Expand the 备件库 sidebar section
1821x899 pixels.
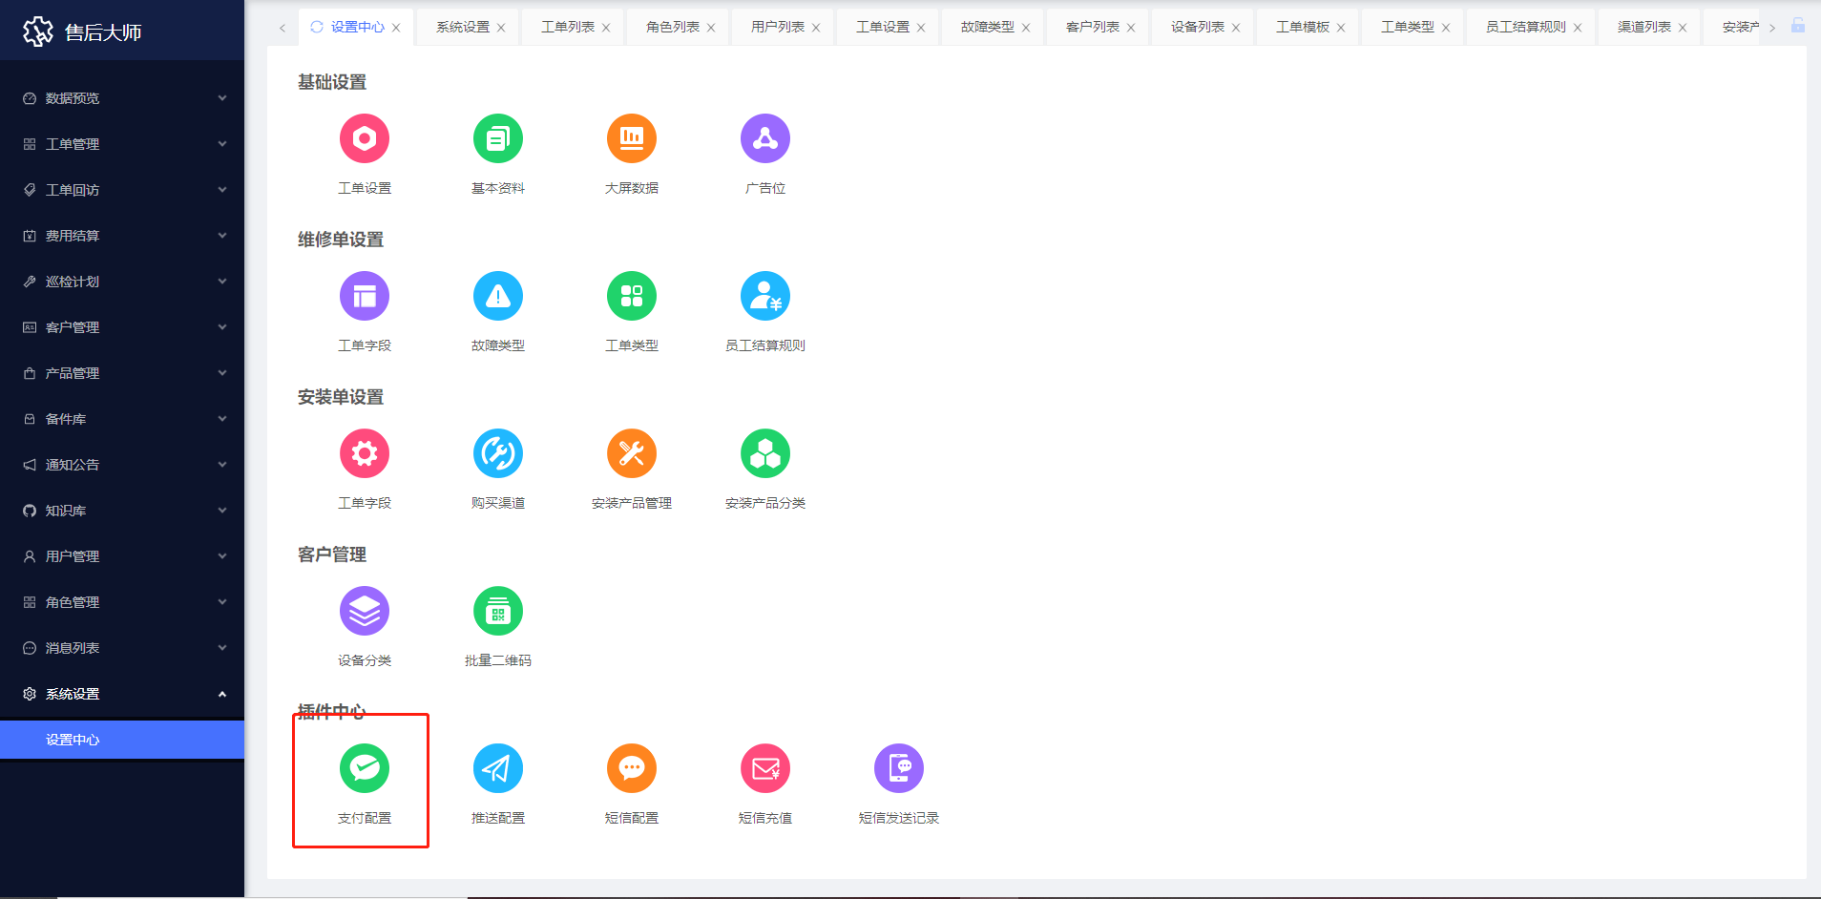coord(122,419)
